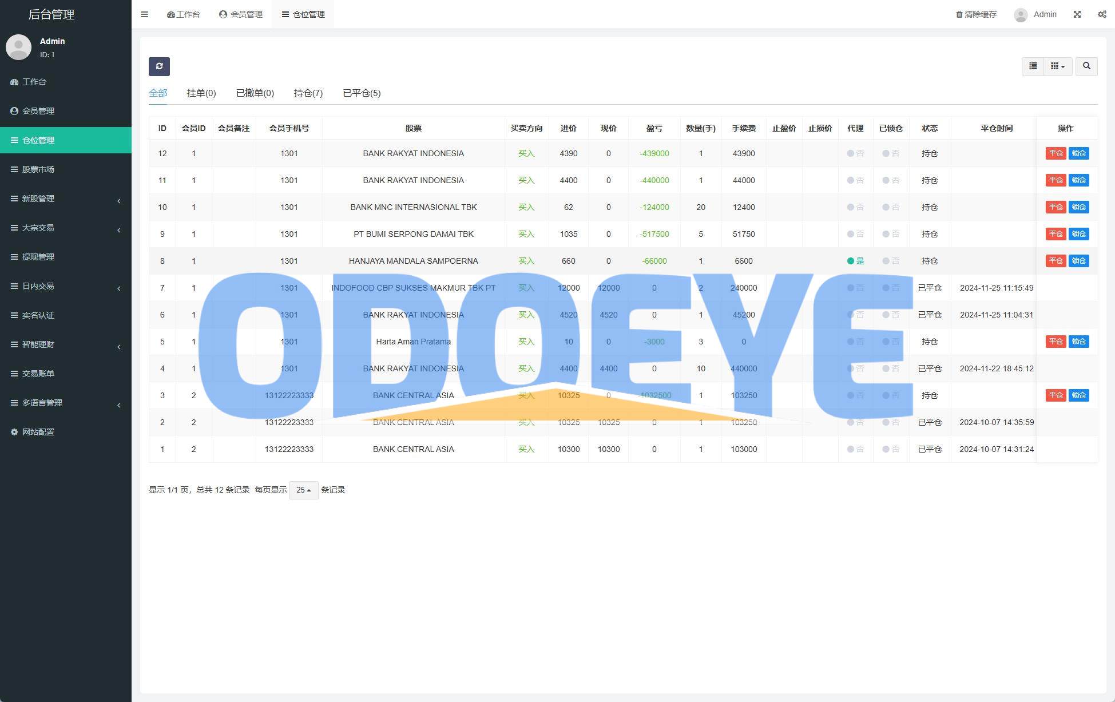Toggle 已锁仓 switch for row ID 8

[x=891, y=261]
